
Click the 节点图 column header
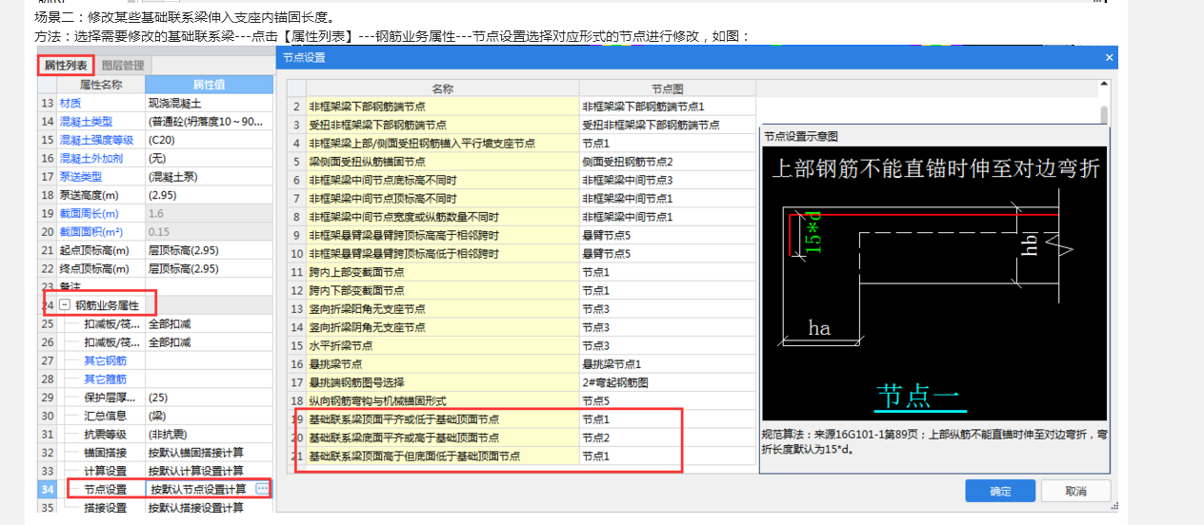pyautogui.click(x=667, y=87)
